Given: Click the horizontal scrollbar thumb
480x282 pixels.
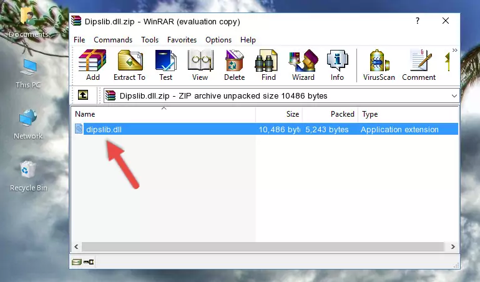Looking at the screenshot, I should (263, 246).
